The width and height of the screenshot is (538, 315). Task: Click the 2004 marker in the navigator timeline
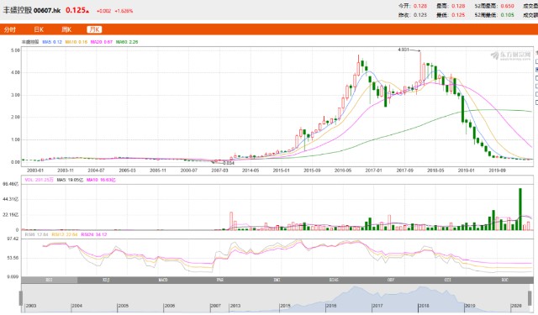tap(76, 306)
